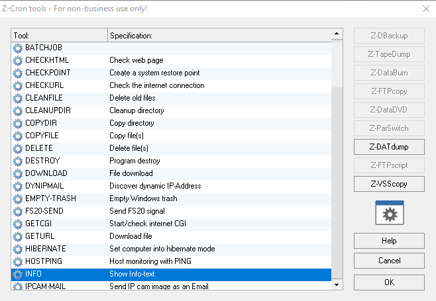436x301 pixels.
Task: Click the gear icon beside FS20-SEND
Action: (17, 211)
